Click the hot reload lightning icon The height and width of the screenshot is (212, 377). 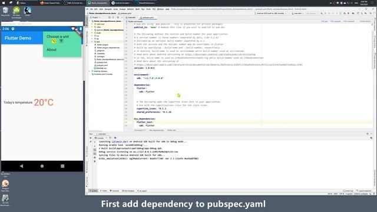[106, 138]
